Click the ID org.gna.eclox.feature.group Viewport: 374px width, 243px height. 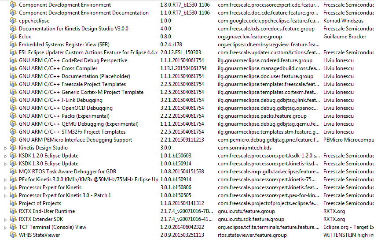(250, 37)
